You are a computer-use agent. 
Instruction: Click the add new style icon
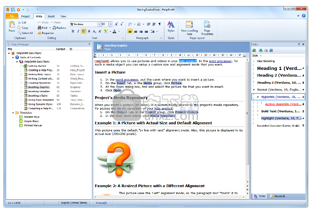261,50
